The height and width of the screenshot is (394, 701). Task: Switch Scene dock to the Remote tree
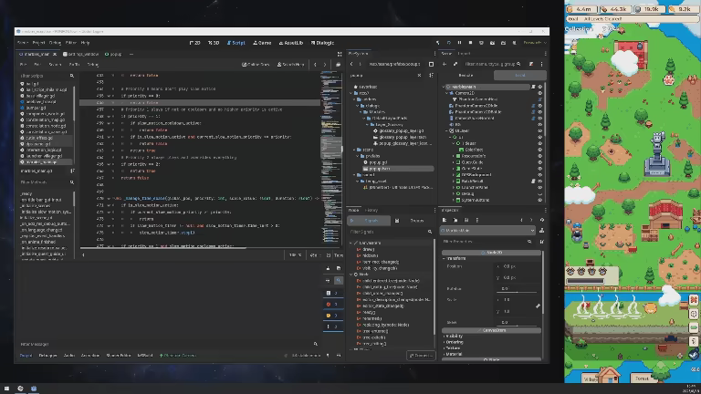click(x=466, y=76)
